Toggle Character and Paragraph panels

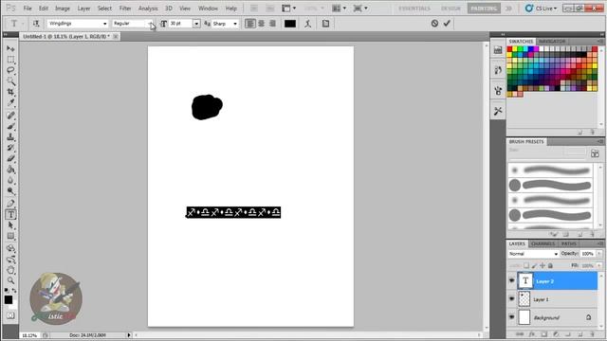(x=325, y=24)
